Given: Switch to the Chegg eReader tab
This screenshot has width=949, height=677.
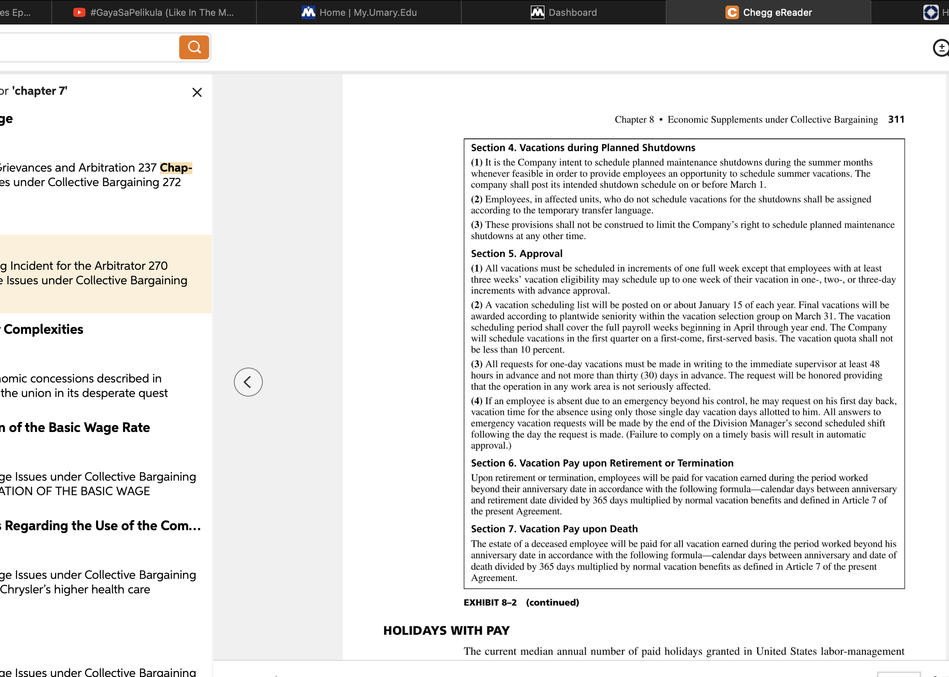Looking at the screenshot, I should (768, 12).
